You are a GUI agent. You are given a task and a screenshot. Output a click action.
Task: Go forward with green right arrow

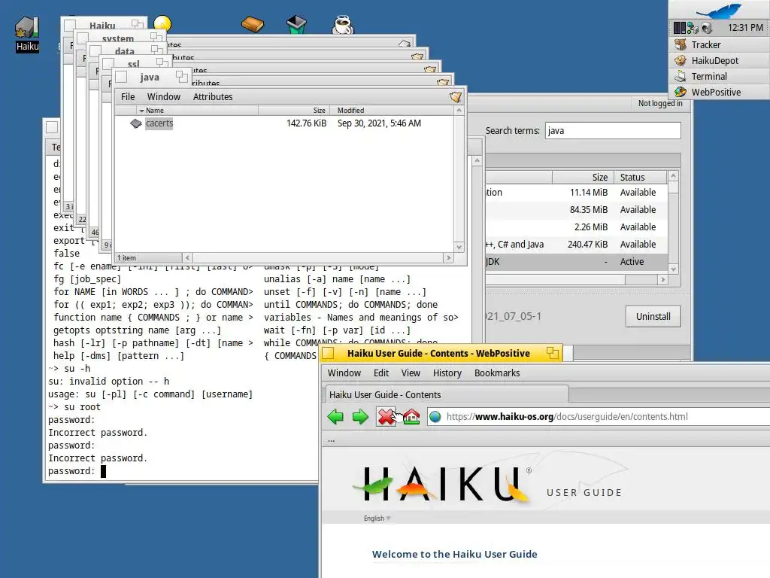click(360, 417)
